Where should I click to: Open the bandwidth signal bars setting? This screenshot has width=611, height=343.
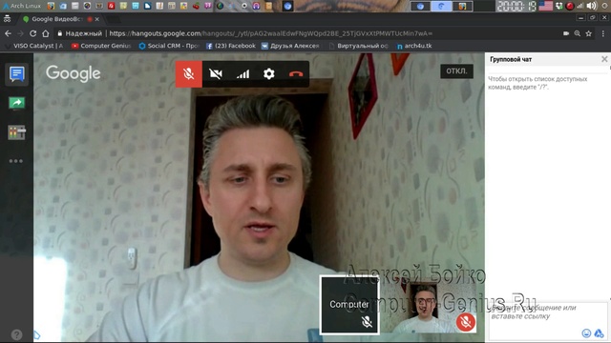click(242, 74)
